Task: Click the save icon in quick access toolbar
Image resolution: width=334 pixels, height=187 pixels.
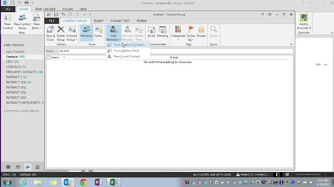Action: point(56,14)
